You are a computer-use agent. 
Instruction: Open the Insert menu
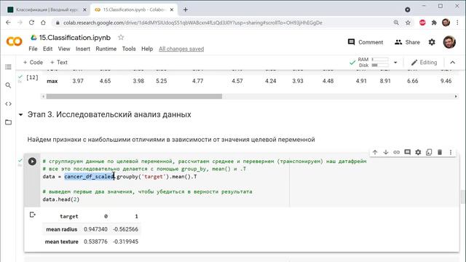tap(82, 49)
